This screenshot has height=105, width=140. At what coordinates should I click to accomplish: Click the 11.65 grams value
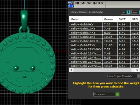click(x=108, y=45)
